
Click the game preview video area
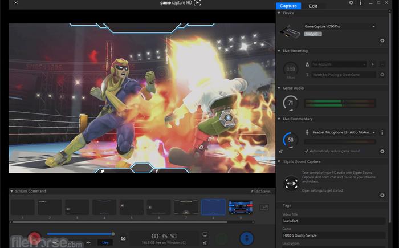(x=142, y=98)
